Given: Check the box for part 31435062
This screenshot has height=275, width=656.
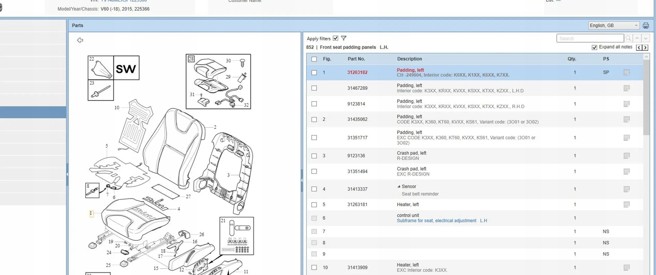Looking at the screenshot, I should [314, 119].
